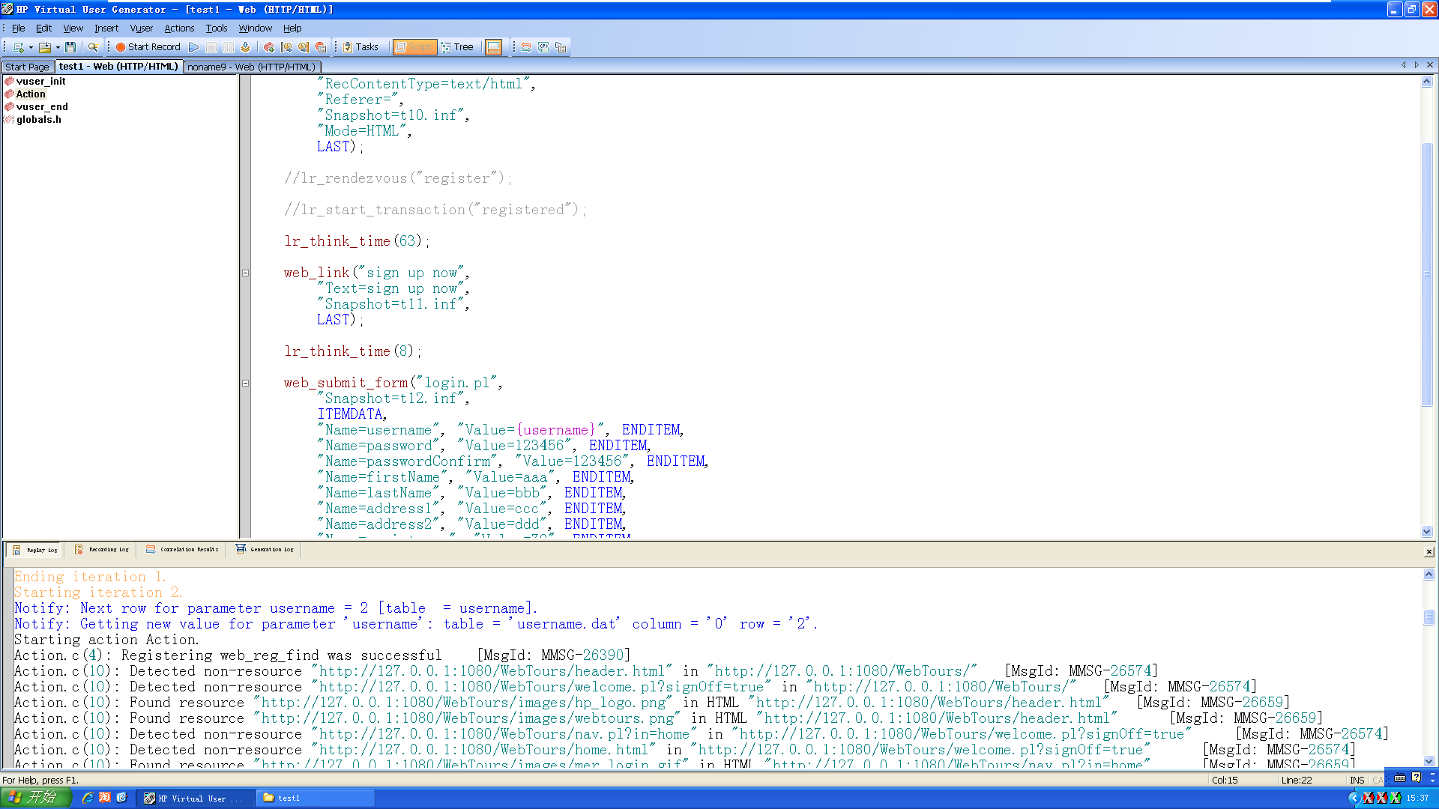Click the Pause replay icon

coord(229,47)
